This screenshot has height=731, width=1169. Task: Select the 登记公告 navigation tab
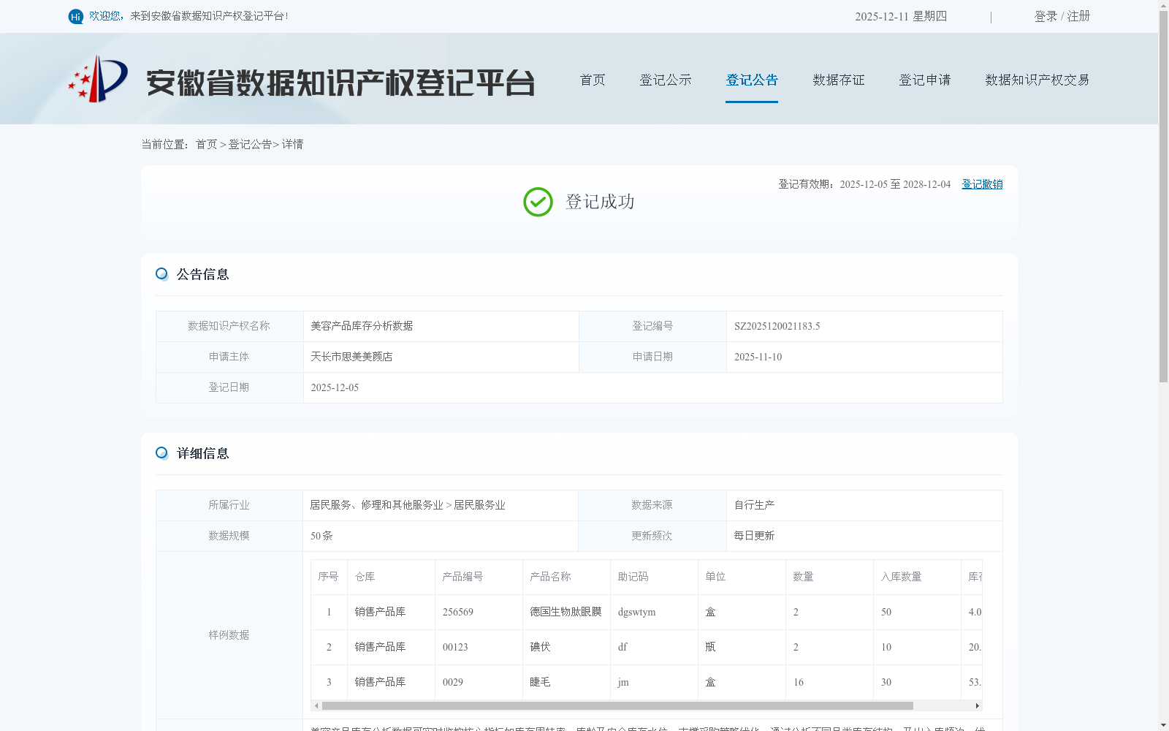(x=752, y=80)
